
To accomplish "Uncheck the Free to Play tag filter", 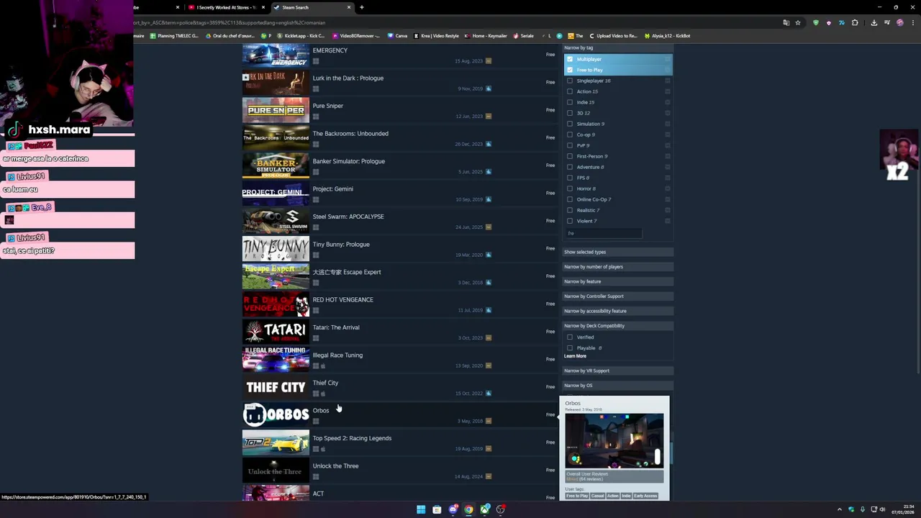I will coord(570,70).
